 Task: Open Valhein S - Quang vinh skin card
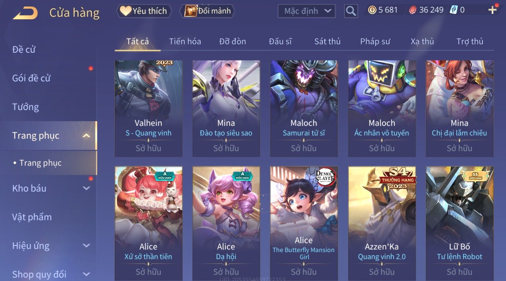(x=149, y=108)
